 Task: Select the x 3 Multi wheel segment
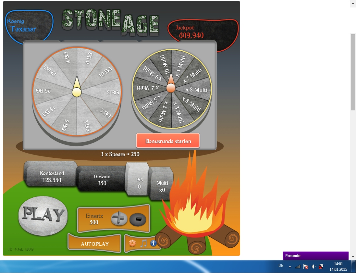coord(178,112)
